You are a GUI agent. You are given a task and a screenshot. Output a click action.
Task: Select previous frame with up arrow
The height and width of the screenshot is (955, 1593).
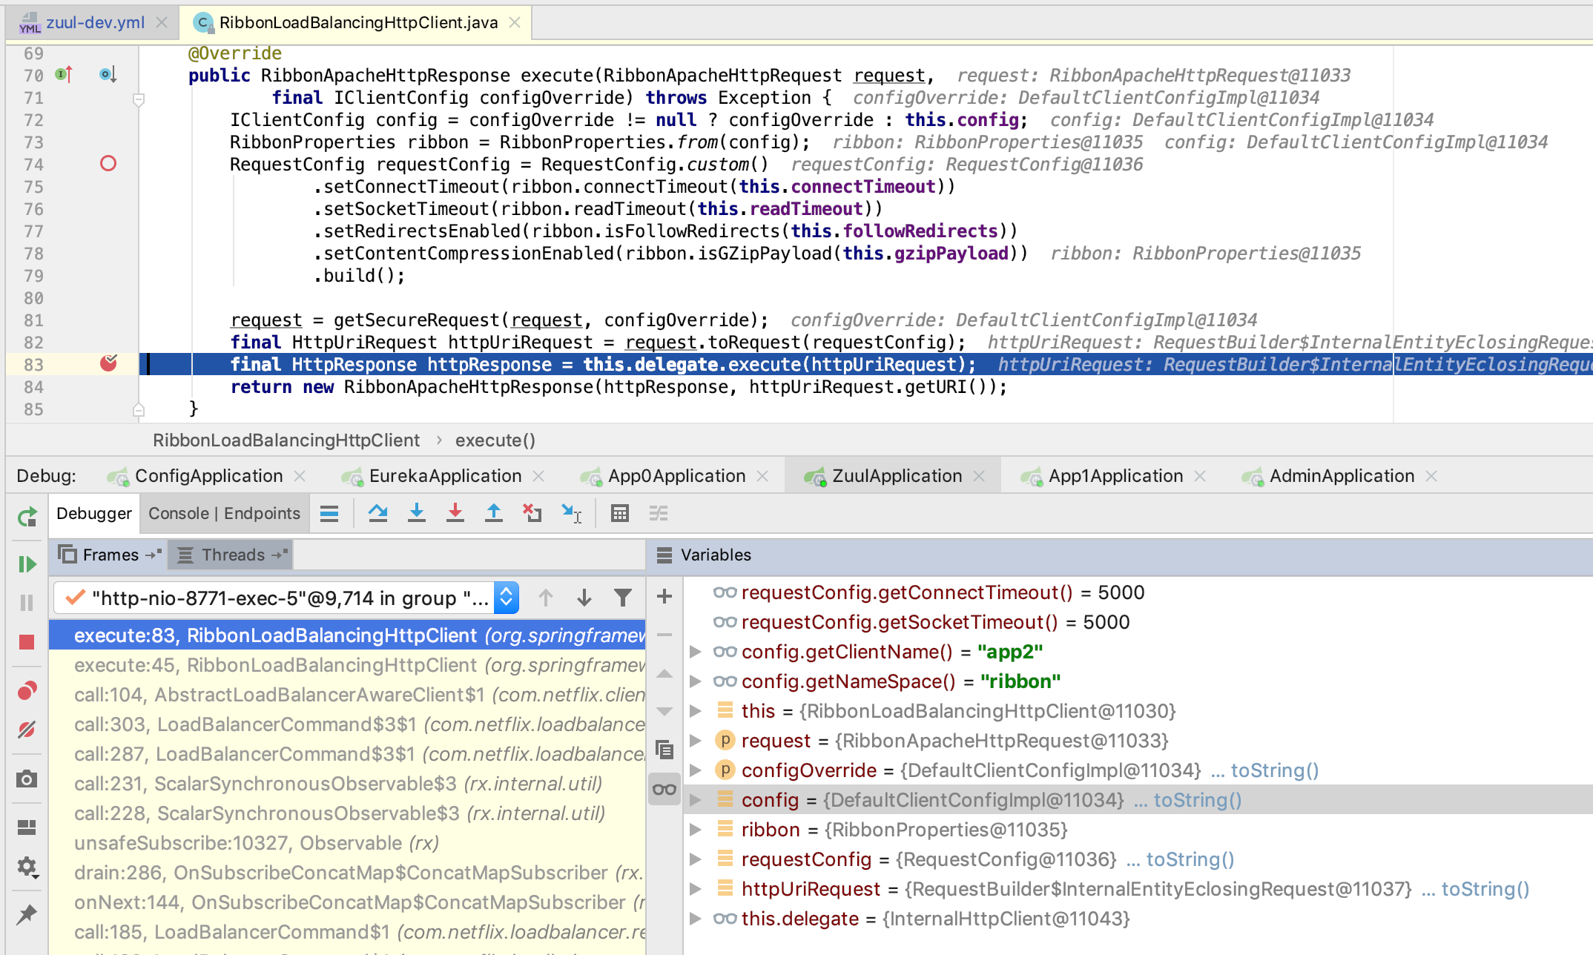point(546,598)
